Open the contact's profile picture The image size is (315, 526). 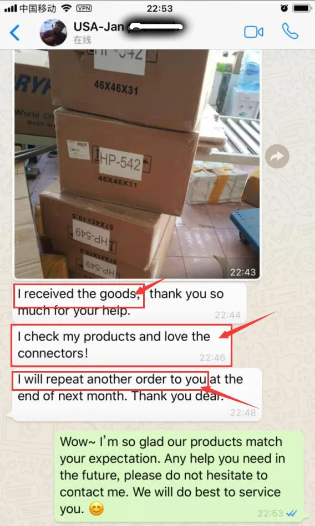(x=53, y=33)
